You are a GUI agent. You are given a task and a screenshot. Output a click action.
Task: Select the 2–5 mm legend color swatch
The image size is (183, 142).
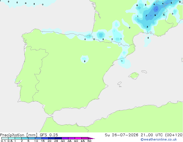25,138
